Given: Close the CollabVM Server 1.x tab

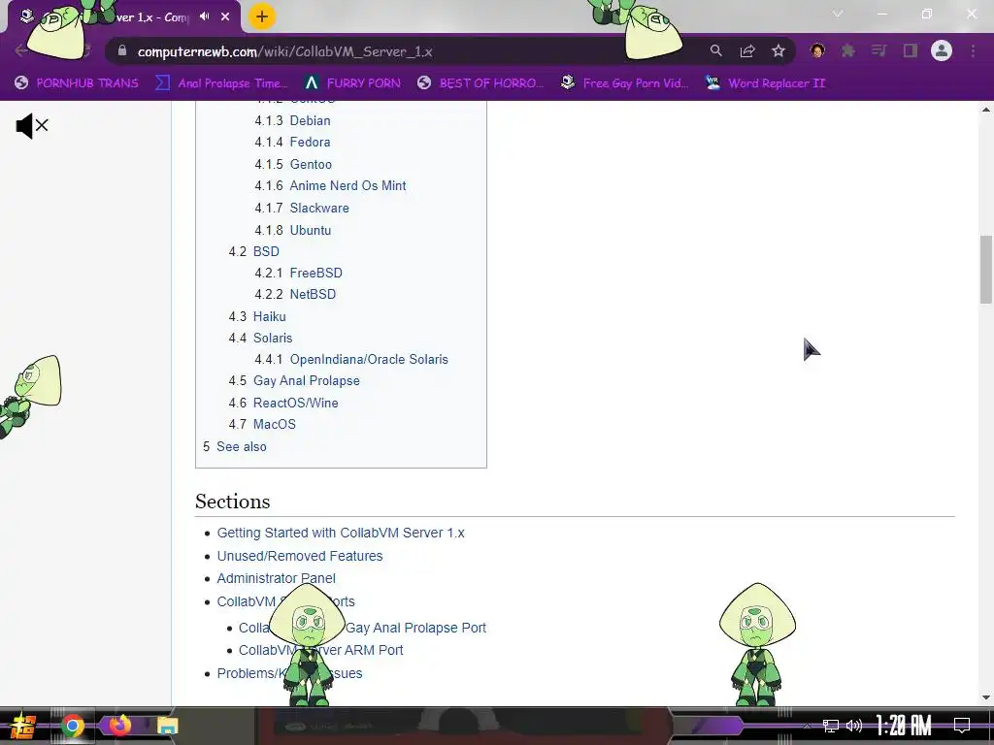Looking at the screenshot, I should (225, 17).
